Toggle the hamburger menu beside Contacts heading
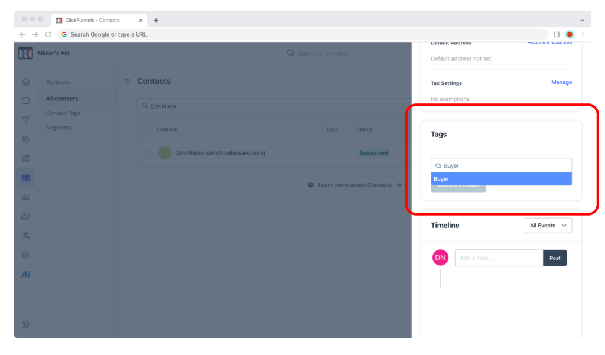This screenshot has height=355, width=605. [128, 82]
